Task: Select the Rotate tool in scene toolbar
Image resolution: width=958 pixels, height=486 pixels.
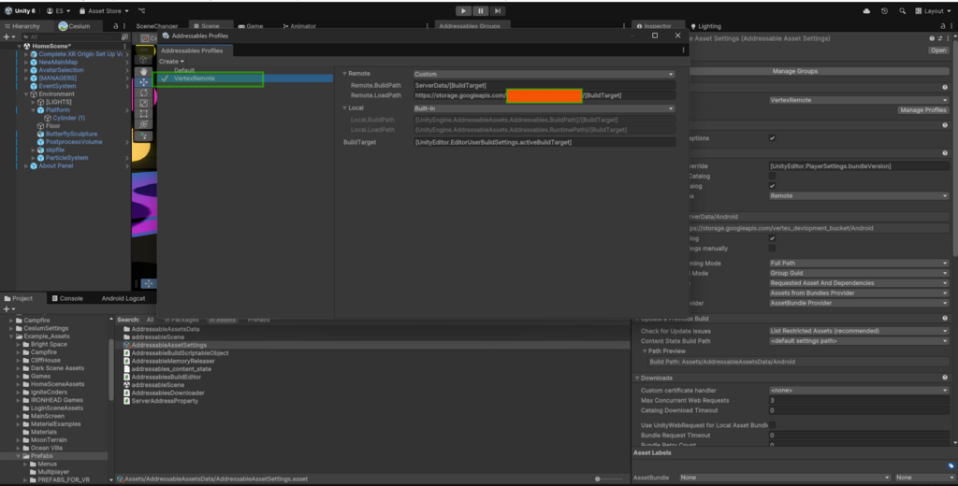Action: coord(143,93)
